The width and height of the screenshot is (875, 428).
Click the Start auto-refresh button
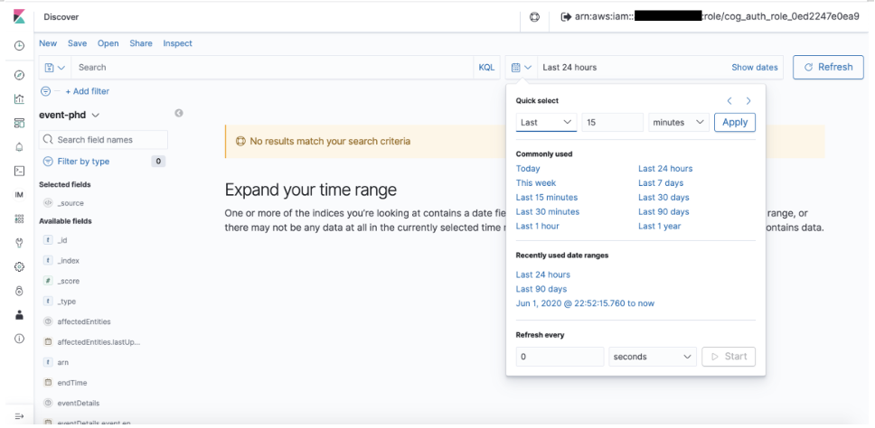(x=729, y=357)
